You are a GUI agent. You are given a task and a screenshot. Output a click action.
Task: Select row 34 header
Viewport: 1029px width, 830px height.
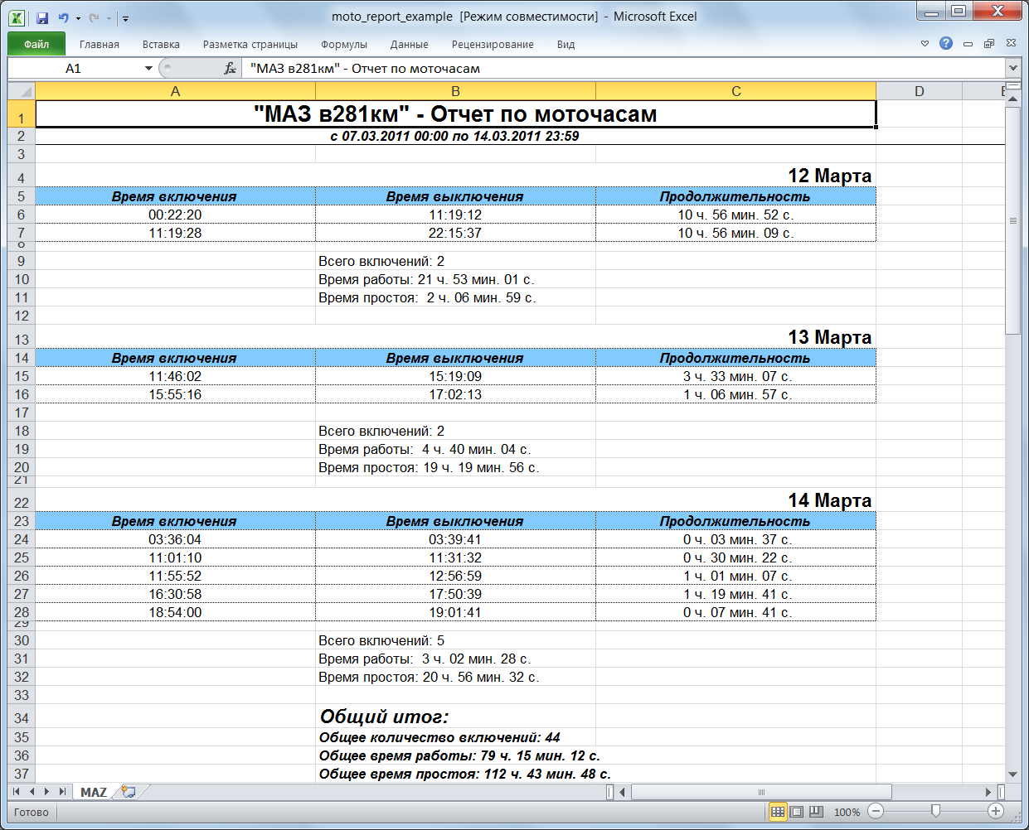coord(22,718)
